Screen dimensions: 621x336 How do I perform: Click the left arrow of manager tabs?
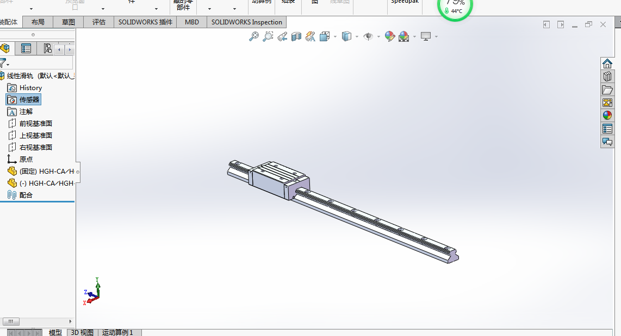[59, 49]
